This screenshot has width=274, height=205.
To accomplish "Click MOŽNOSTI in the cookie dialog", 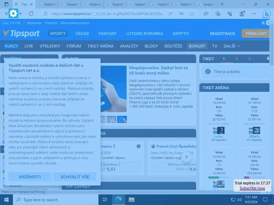I will click(30, 177).
